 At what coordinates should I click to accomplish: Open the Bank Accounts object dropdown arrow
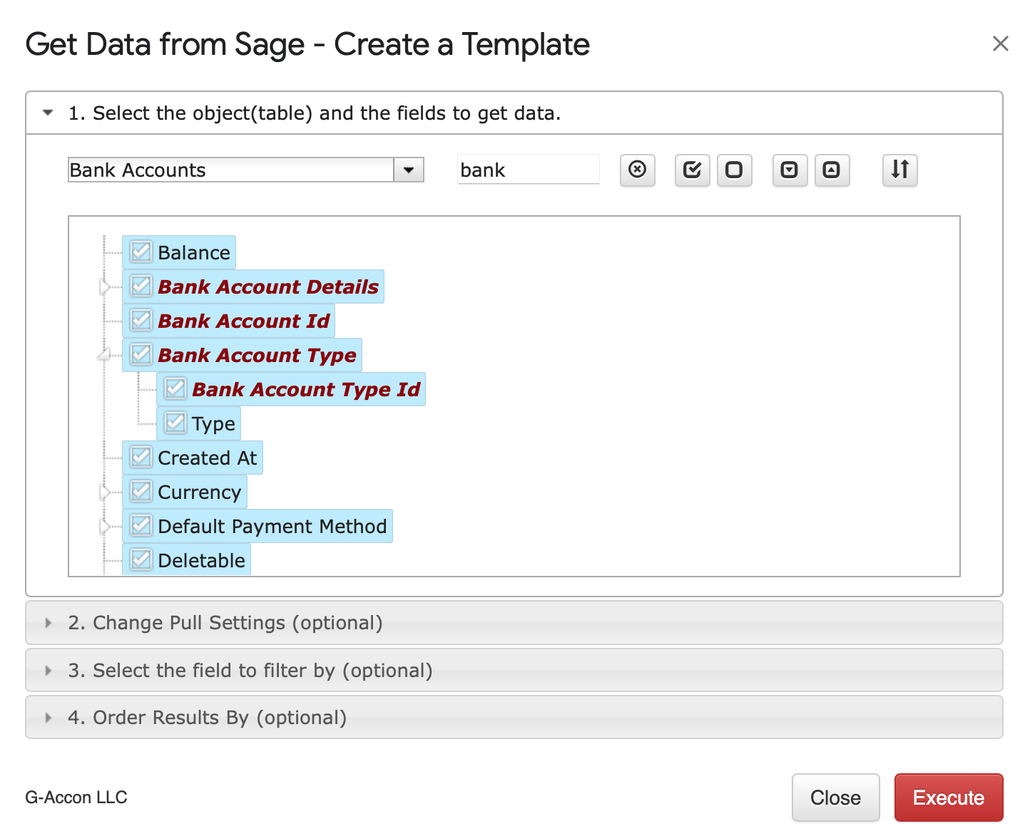409,170
